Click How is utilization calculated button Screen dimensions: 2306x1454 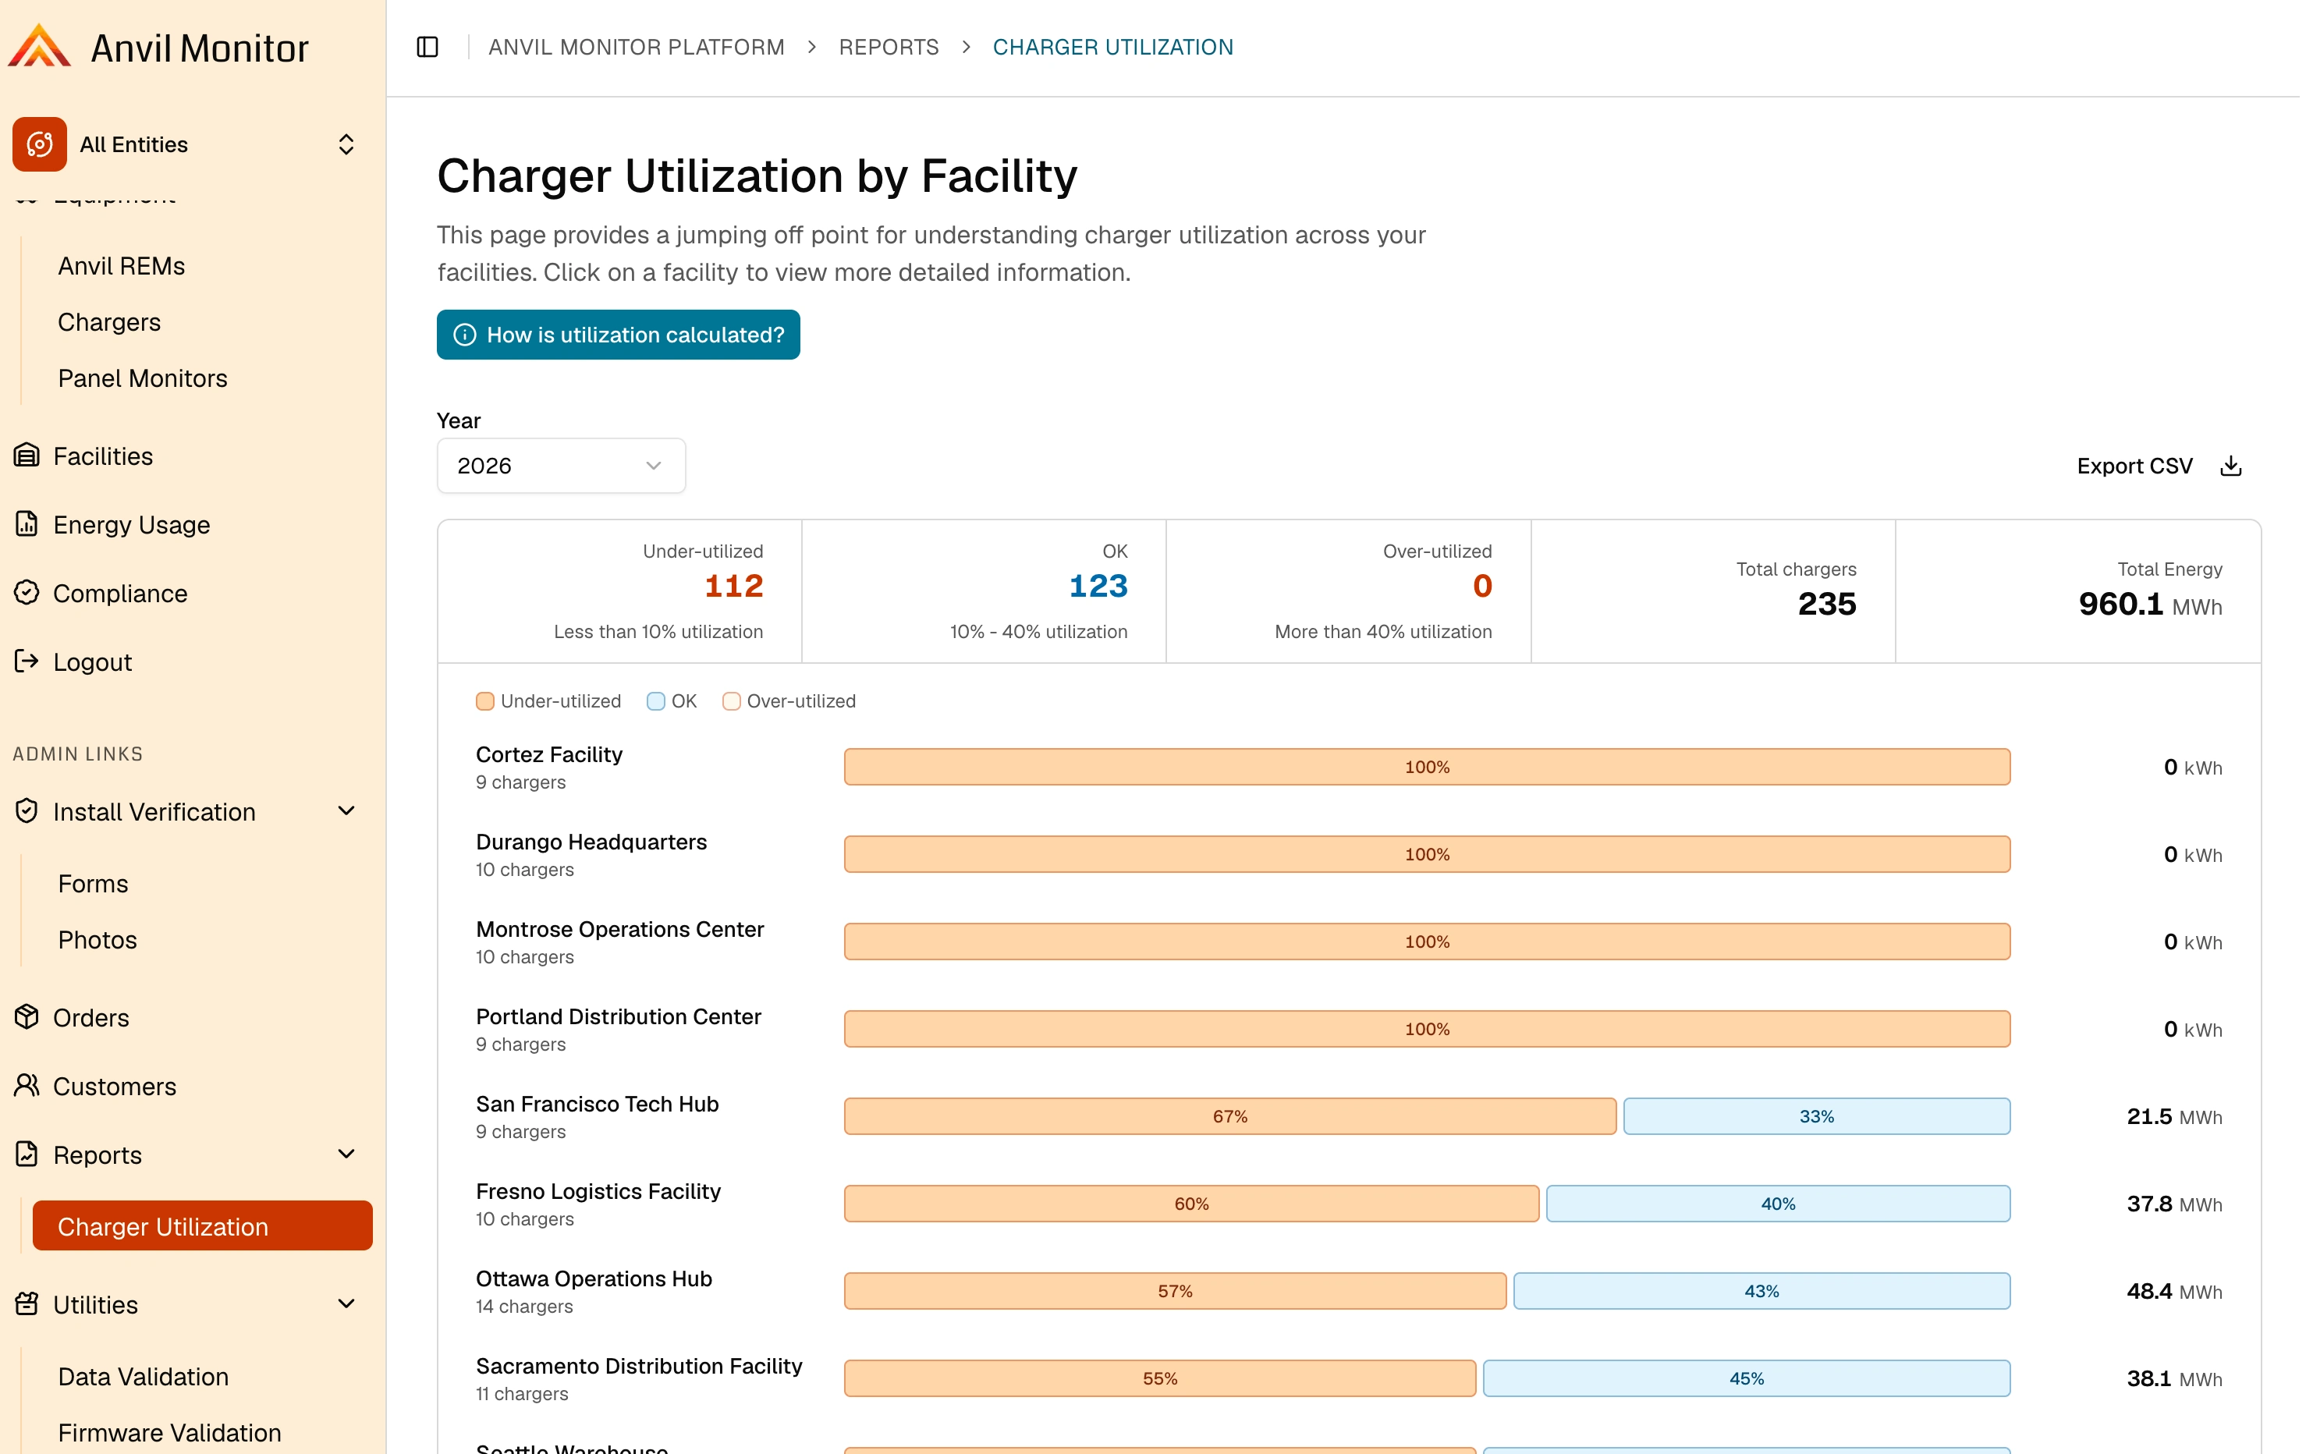(619, 335)
